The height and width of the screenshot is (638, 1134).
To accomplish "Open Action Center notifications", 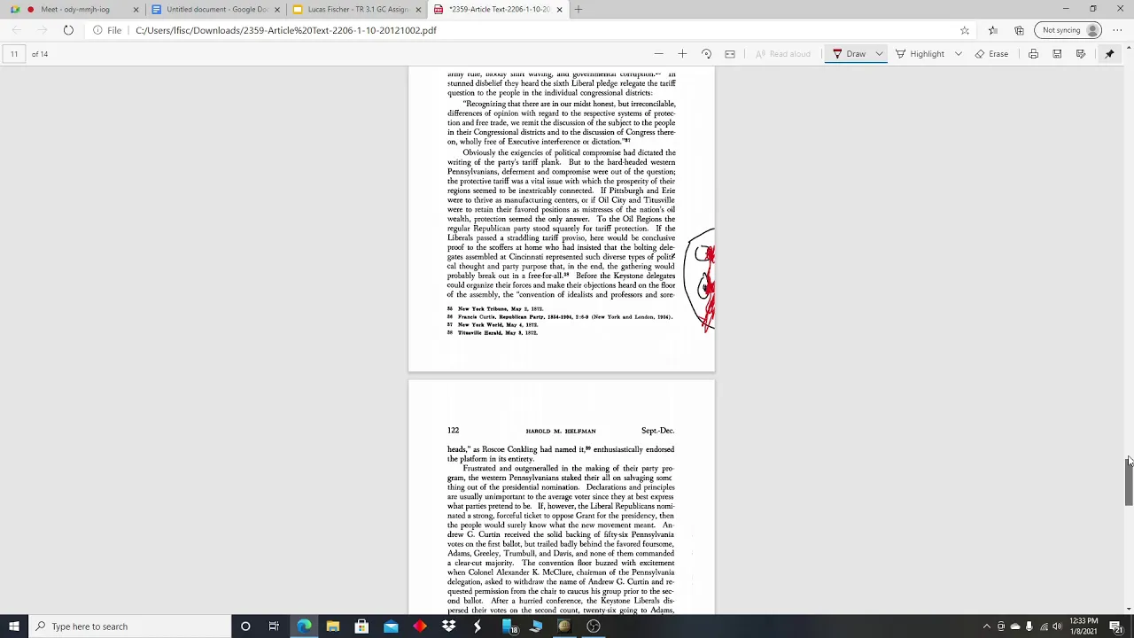I will (1116, 626).
